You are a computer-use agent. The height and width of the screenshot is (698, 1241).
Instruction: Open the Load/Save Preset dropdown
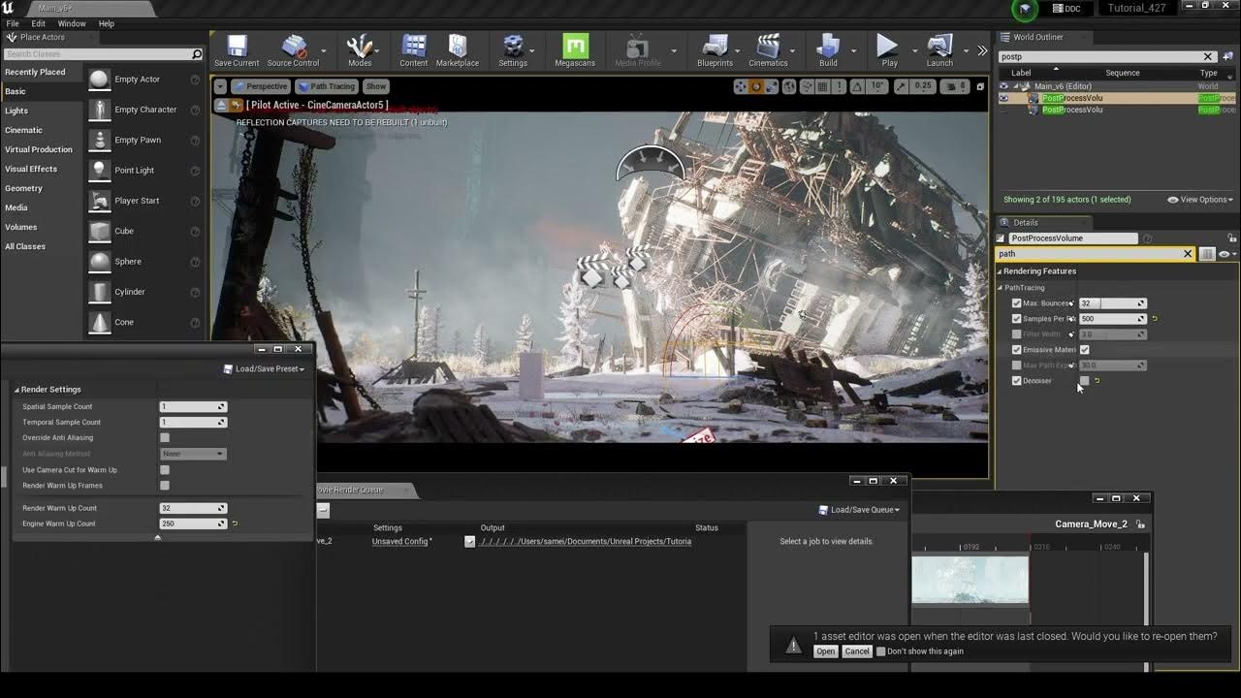(264, 369)
